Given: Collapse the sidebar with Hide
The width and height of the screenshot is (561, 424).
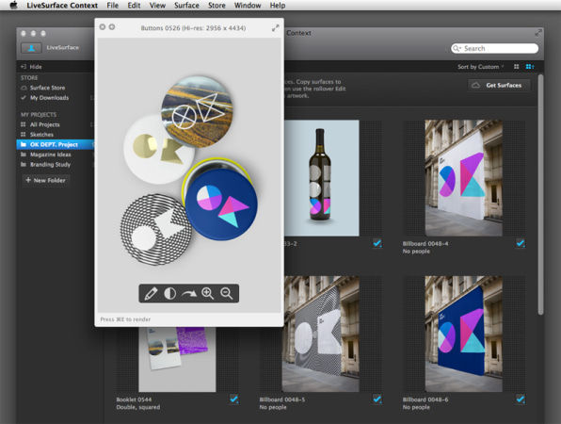Looking at the screenshot, I should (31, 67).
